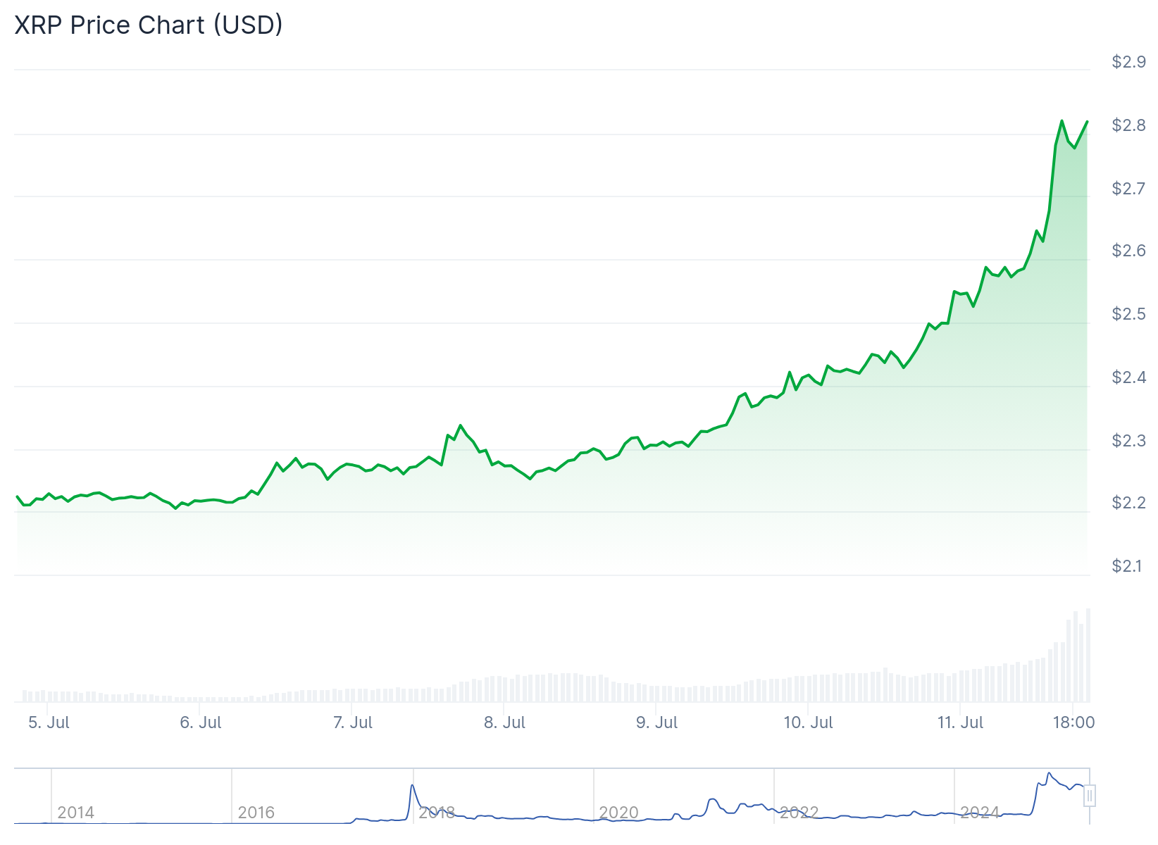1158x845 pixels.
Task: Click the $2.5 price axis label
Action: click(1129, 314)
